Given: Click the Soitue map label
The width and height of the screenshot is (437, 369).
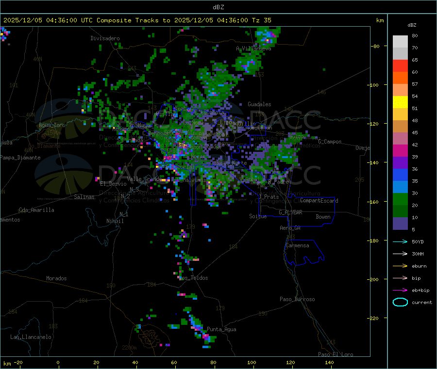Looking at the screenshot, I should [x=258, y=216].
